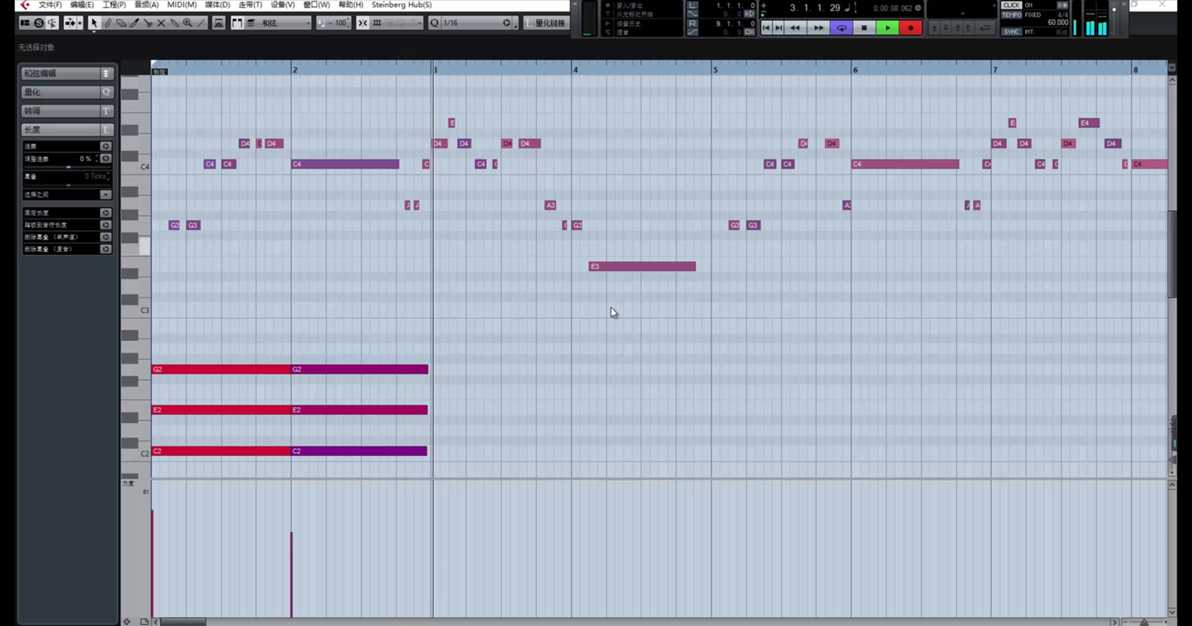Select the Erase tool

click(121, 23)
